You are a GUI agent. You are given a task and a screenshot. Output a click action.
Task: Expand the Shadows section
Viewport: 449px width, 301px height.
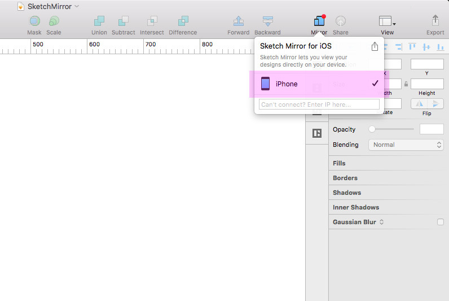coord(347,193)
